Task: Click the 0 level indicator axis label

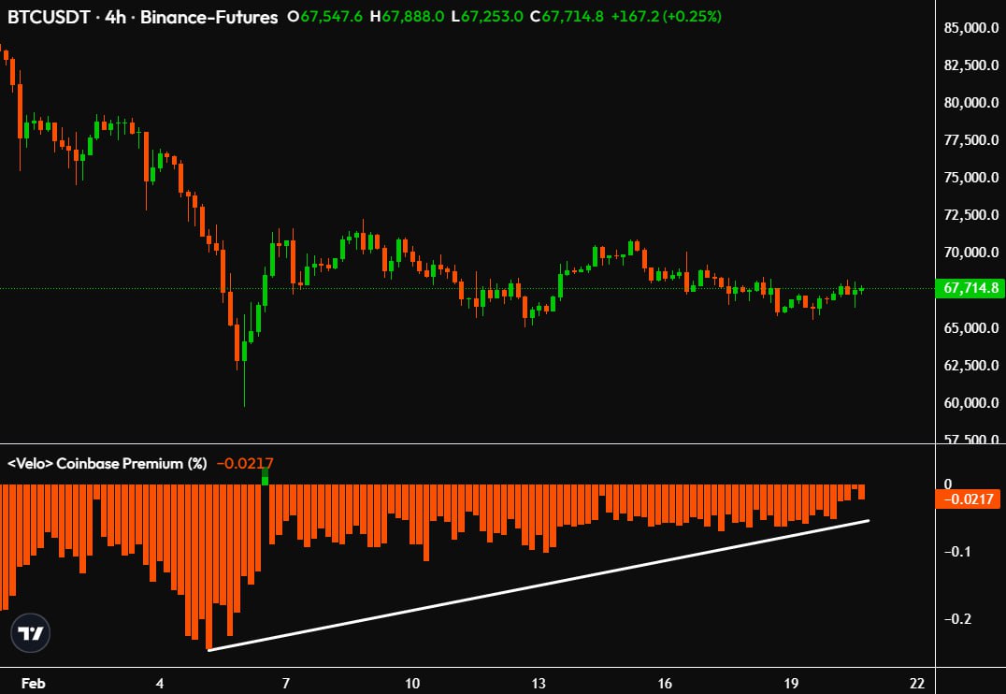Action: click(x=948, y=484)
